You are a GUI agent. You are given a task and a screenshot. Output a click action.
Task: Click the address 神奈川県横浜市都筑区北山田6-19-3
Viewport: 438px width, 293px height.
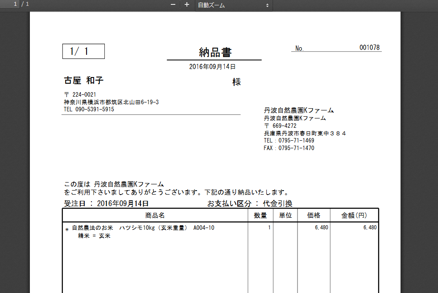pyautogui.click(x=111, y=102)
